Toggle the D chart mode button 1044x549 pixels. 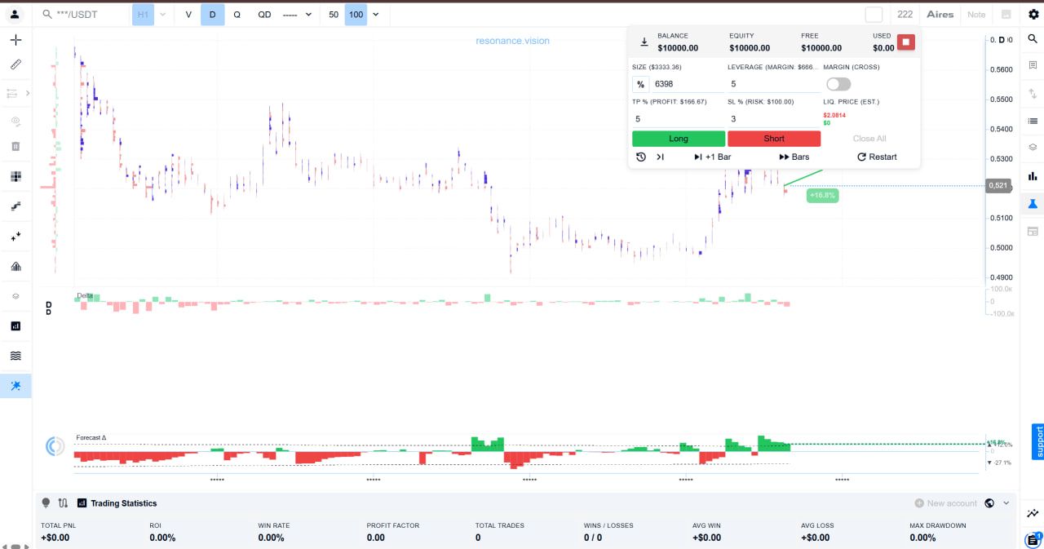tap(213, 15)
